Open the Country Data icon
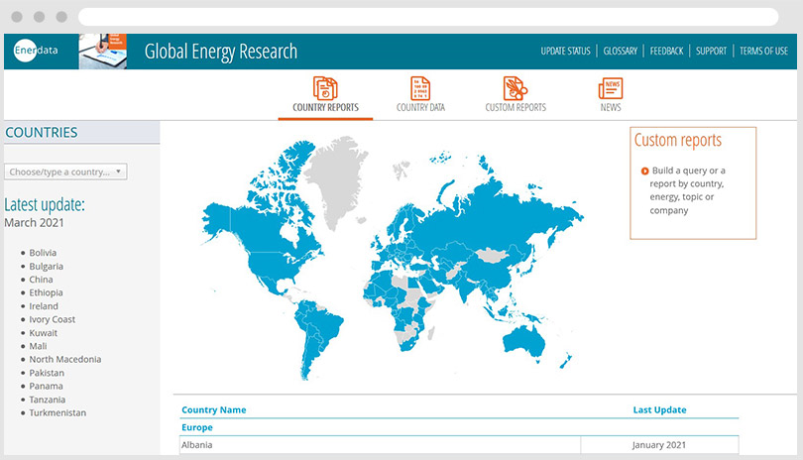Viewport: 803px width, 460px height. (420, 88)
